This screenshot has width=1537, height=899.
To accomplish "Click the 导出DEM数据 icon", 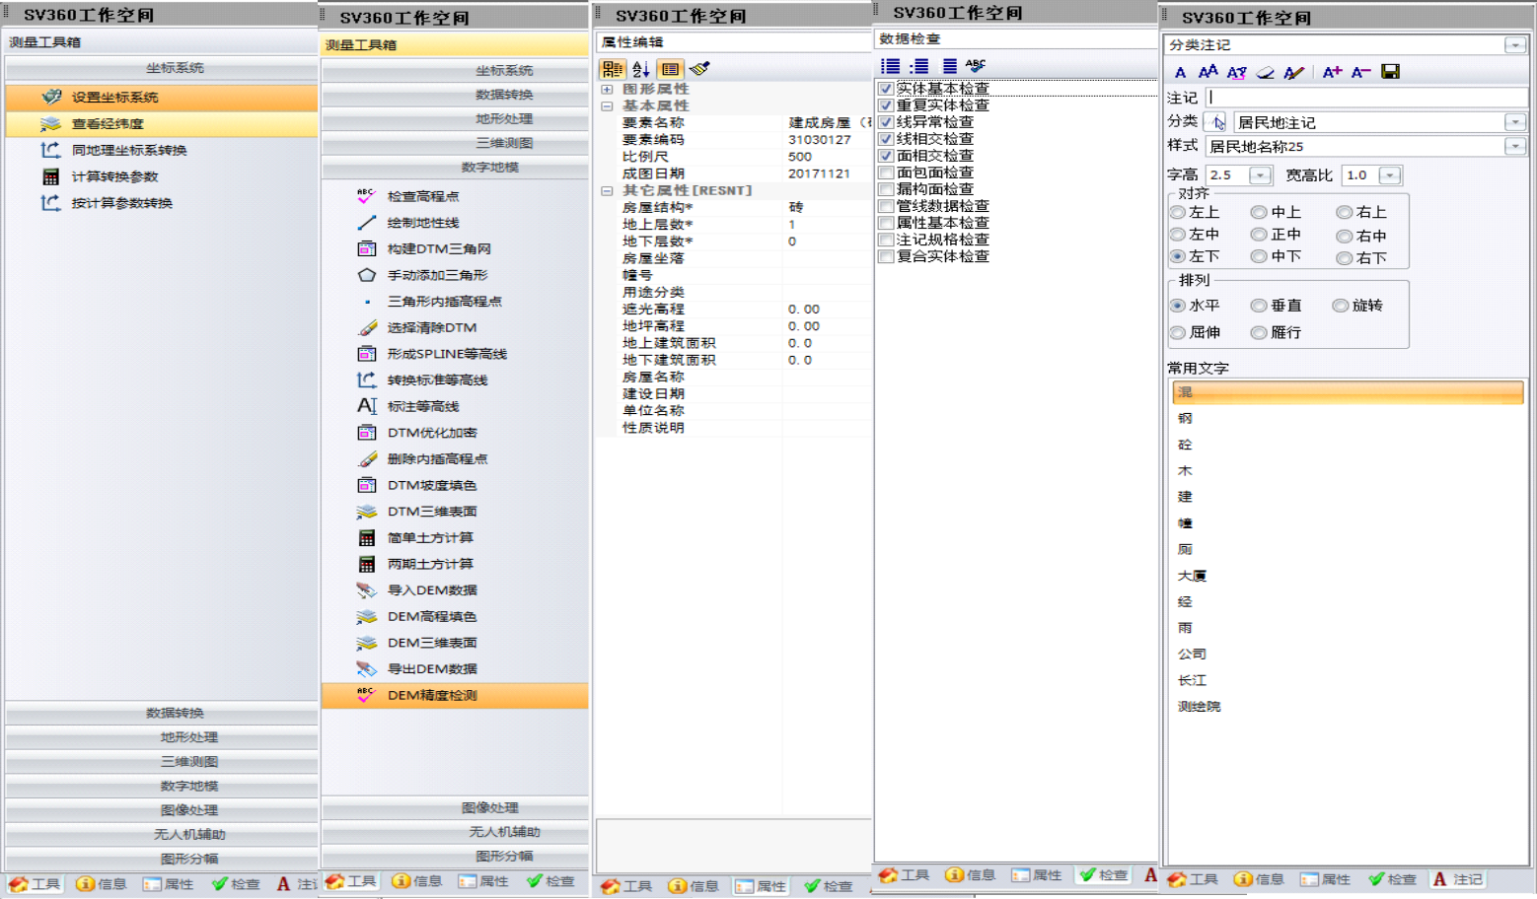I will tap(366, 668).
